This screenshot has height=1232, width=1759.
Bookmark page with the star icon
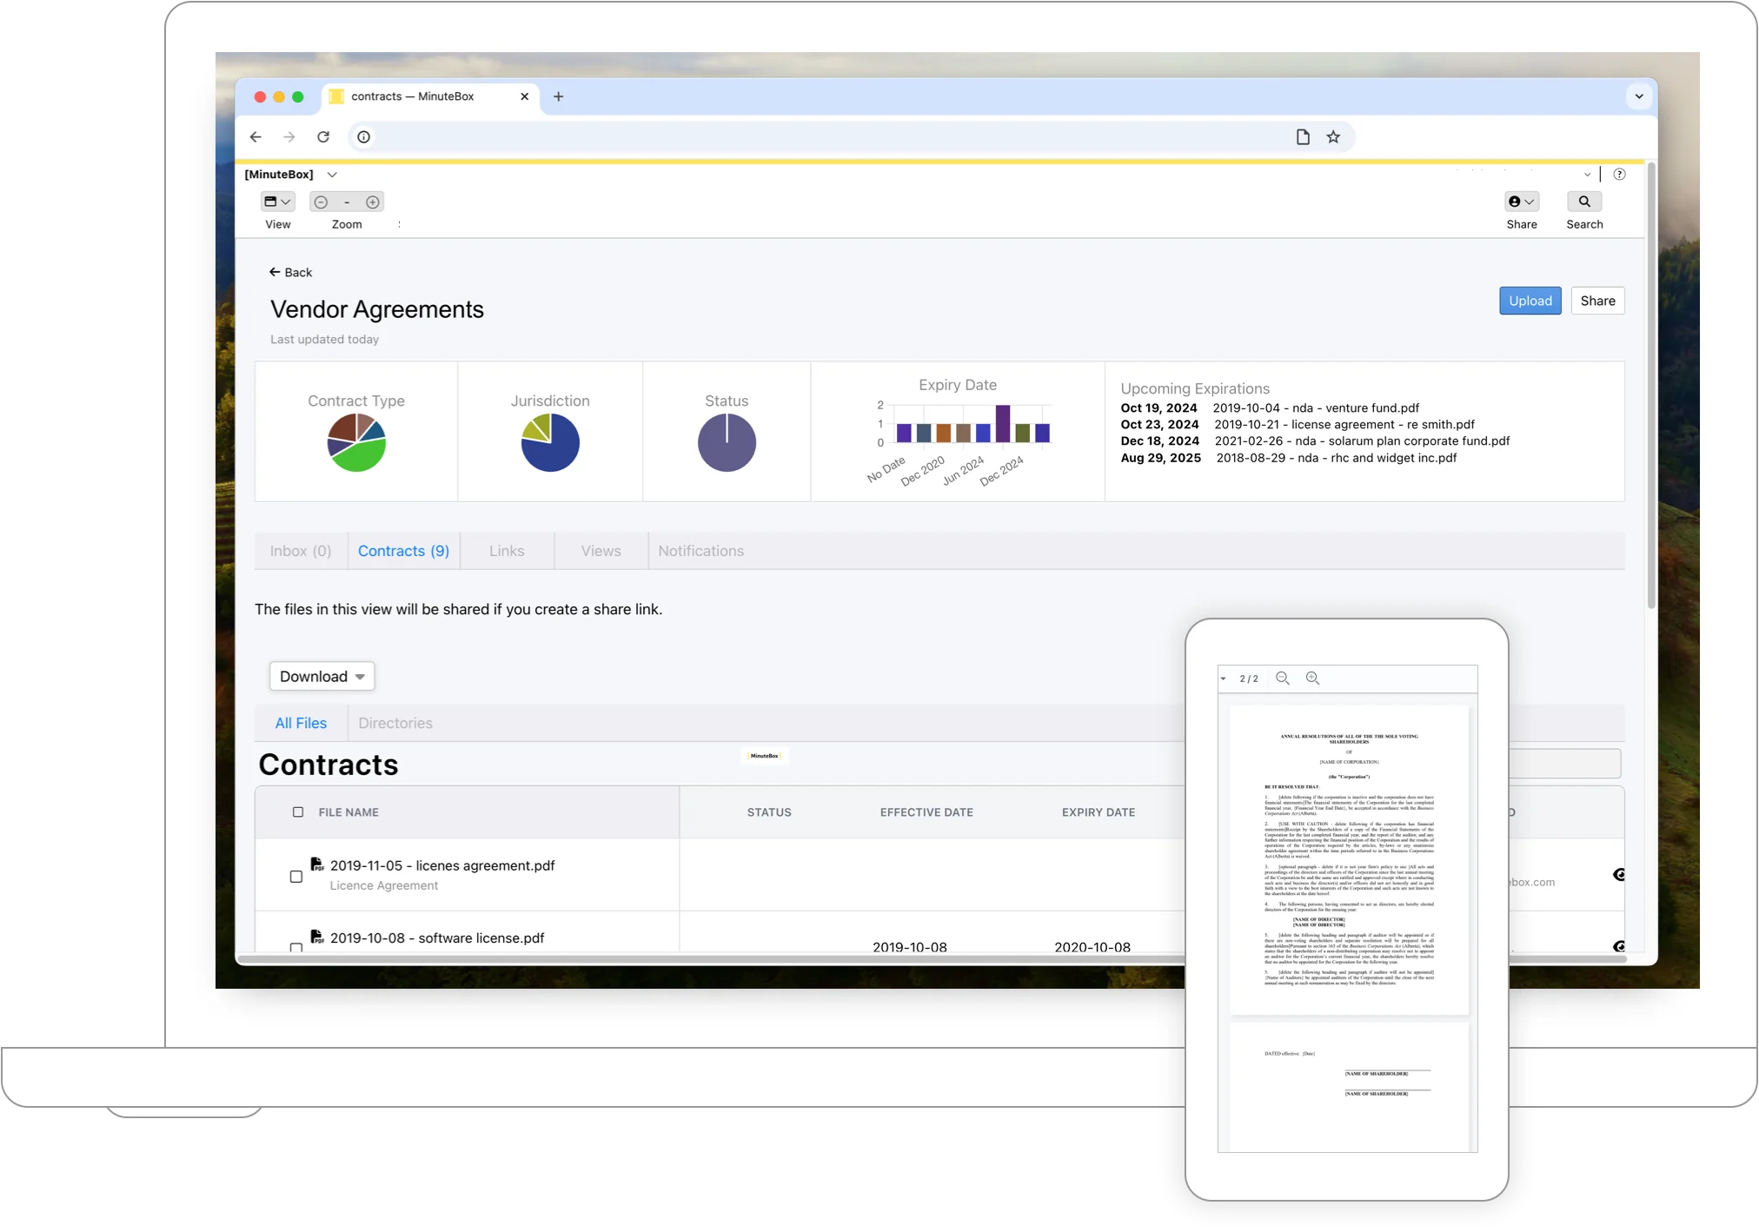1333,137
